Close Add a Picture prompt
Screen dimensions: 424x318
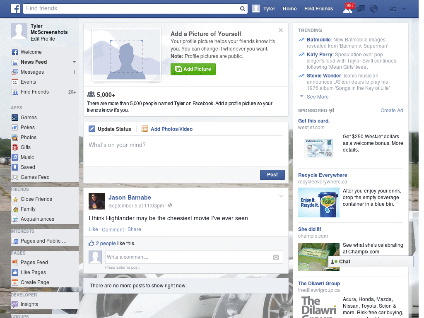coord(281,30)
